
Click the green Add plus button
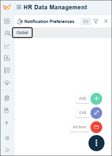[x=96, y=99]
